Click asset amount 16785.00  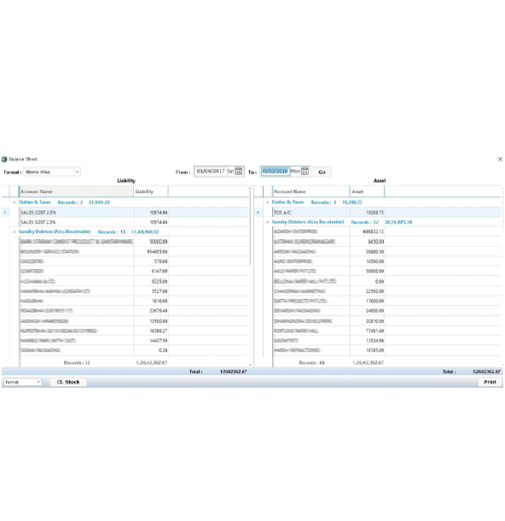pos(375,350)
